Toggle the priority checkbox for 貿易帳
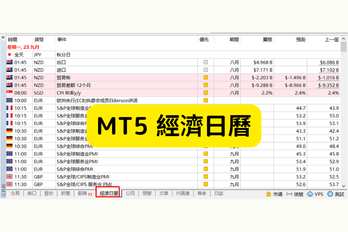 (206, 77)
